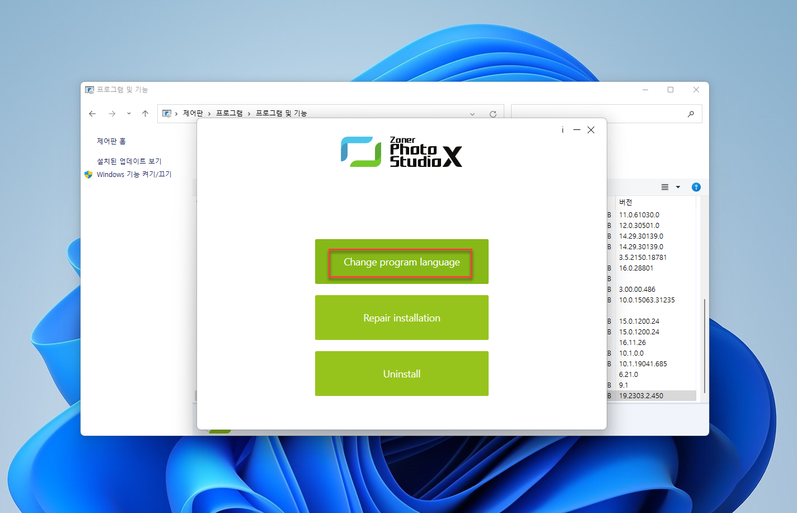Maximize the Programs and Features window
Screen dimensions: 797x513
671,90
